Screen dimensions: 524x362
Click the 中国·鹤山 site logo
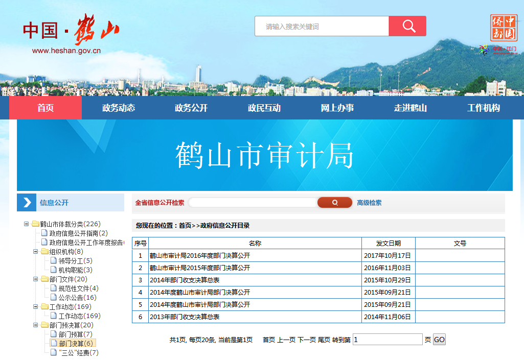pyautogui.click(x=71, y=32)
